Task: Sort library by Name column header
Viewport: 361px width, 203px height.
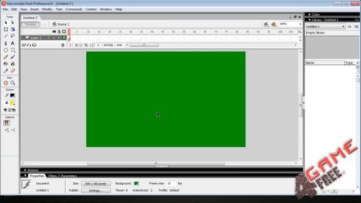Action: [x=324, y=63]
